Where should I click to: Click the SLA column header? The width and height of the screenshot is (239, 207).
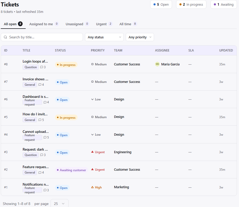pyautogui.click(x=191, y=50)
